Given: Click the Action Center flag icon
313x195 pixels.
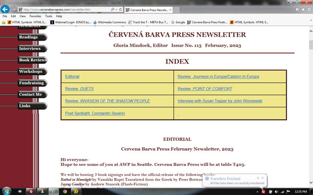Looking at the screenshot, I should [x=288, y=192].
